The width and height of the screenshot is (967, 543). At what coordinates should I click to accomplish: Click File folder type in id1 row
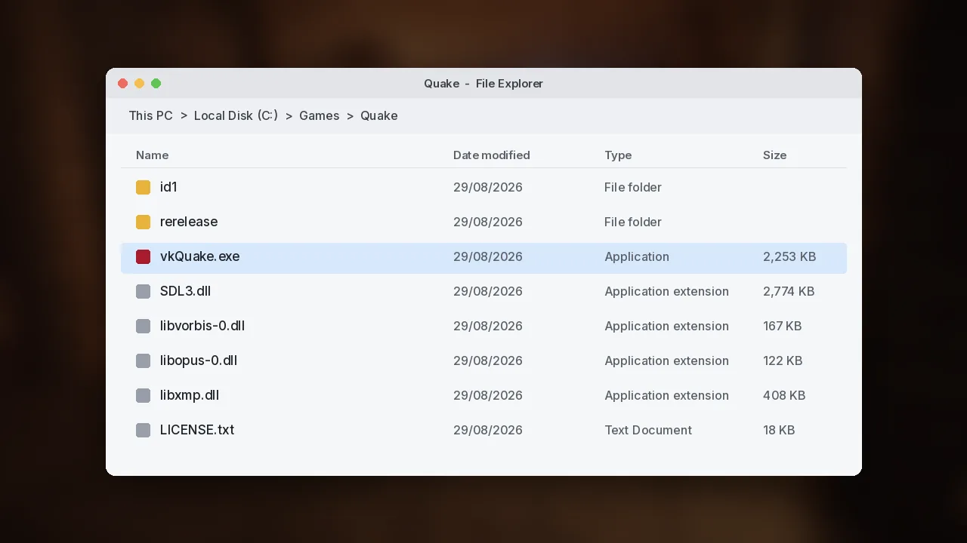pos(633,187)
